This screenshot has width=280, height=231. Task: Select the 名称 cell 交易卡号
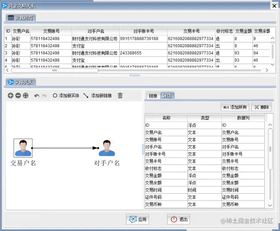166,161
